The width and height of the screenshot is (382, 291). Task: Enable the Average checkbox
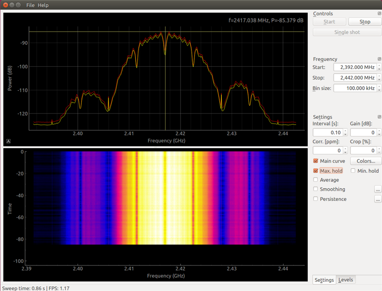(316, 180)
